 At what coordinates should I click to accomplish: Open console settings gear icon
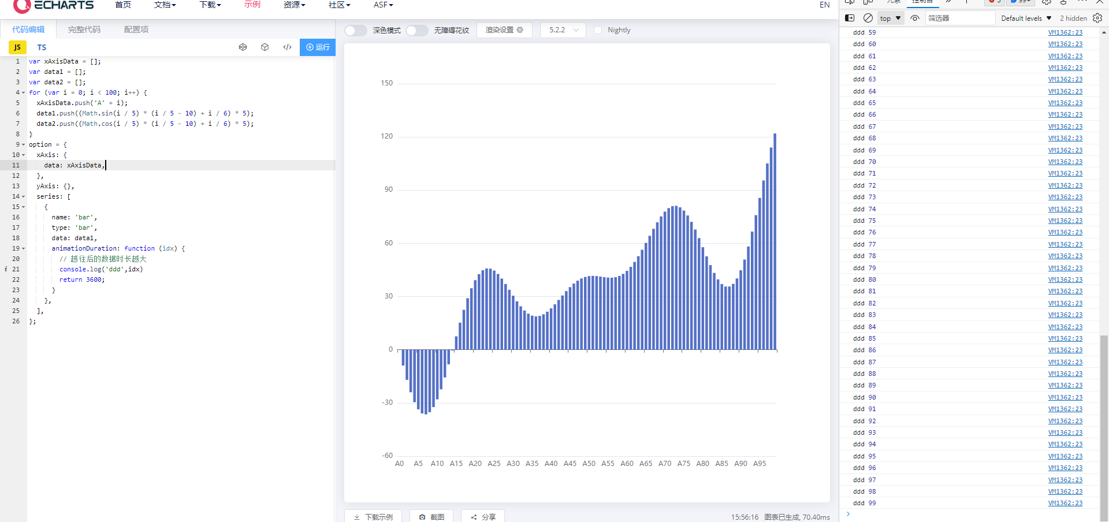[1097, 18]
